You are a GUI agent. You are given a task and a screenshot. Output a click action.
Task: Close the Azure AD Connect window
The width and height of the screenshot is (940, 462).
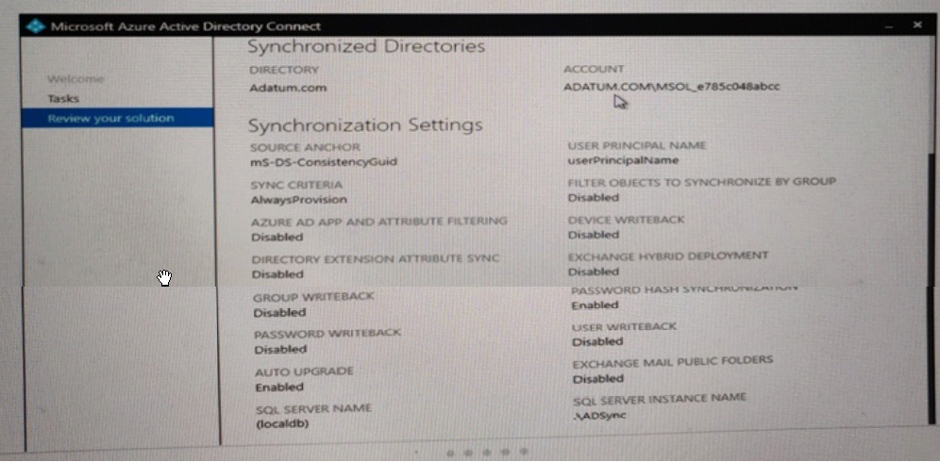pyautogui.click(x=917, y=25)
